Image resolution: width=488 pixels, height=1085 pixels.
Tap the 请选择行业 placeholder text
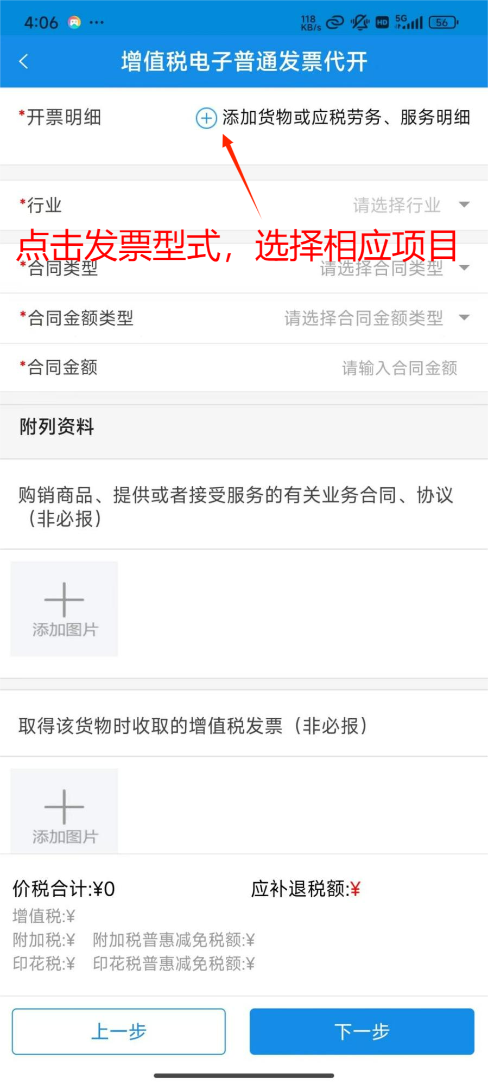[x=397, y=205]
